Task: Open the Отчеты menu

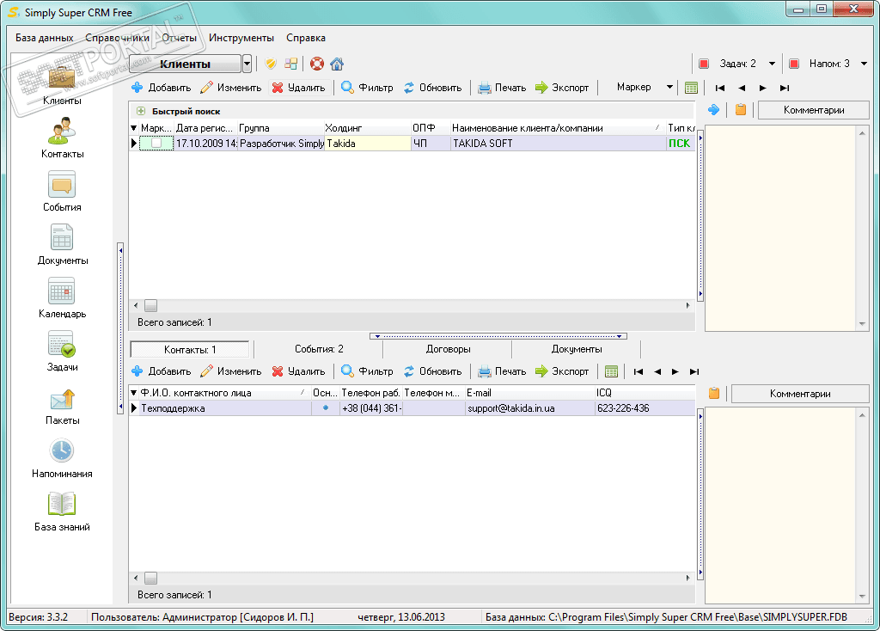Action: (179, 38)
